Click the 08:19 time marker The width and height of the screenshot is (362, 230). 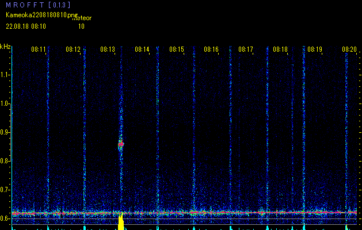coord(315,49)
